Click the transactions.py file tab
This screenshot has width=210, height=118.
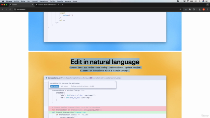pyautogui.click(x=54, y=78)
